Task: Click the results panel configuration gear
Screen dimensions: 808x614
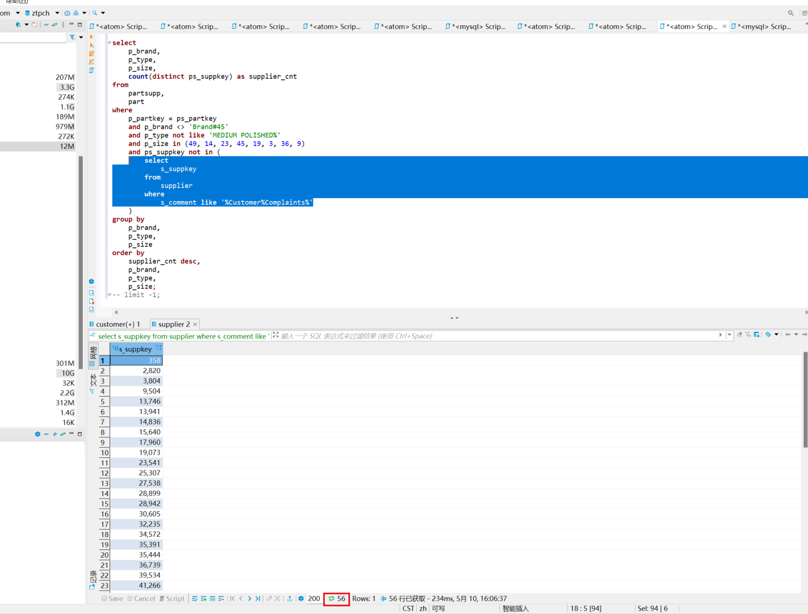Action: [301, 599]
